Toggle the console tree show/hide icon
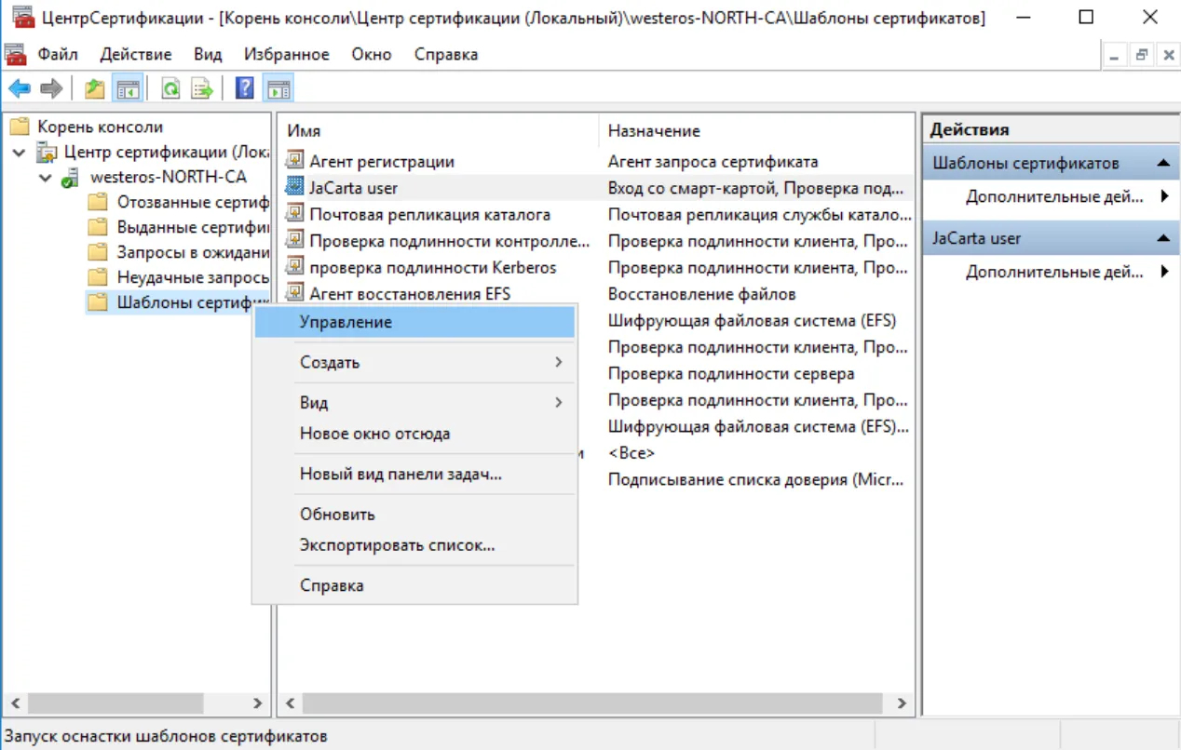The height and width of the screenshot is (750, 1181). point(127,88)
